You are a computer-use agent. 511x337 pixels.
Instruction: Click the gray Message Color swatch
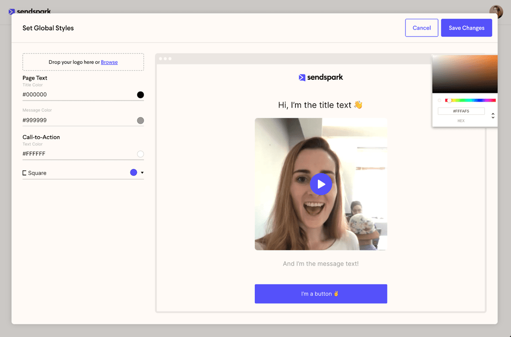pos(140,120)
